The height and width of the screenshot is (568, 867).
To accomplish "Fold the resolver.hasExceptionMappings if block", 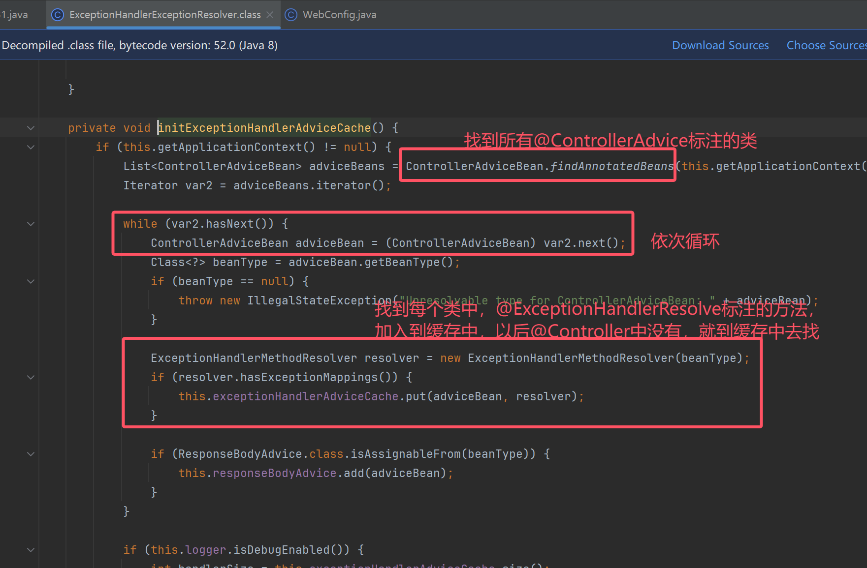I will click(x=31, y=377).
